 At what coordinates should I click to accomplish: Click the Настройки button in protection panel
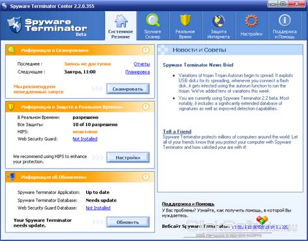(x=128, y=157)
